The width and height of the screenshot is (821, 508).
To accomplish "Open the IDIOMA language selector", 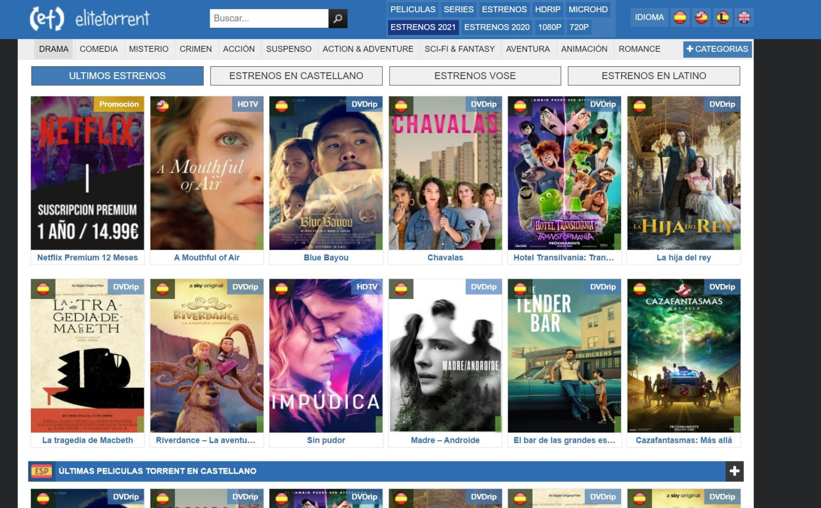I will 649,18.
